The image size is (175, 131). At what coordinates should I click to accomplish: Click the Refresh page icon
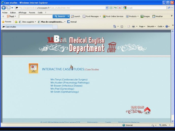(115, 8)
